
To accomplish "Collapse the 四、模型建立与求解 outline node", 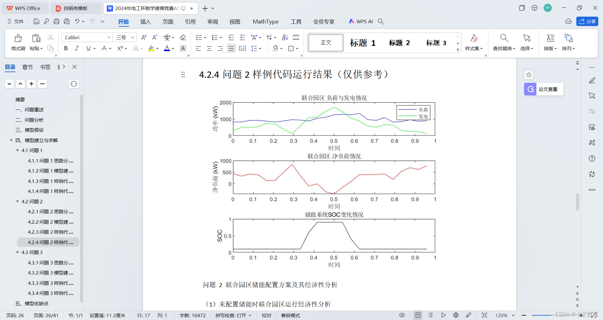I will pos(11,140).
